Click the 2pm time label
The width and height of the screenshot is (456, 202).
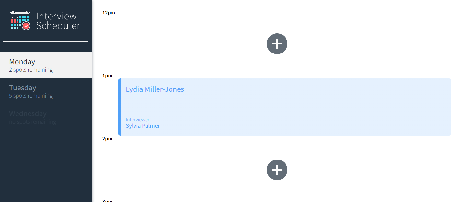(x=107, y=139)
